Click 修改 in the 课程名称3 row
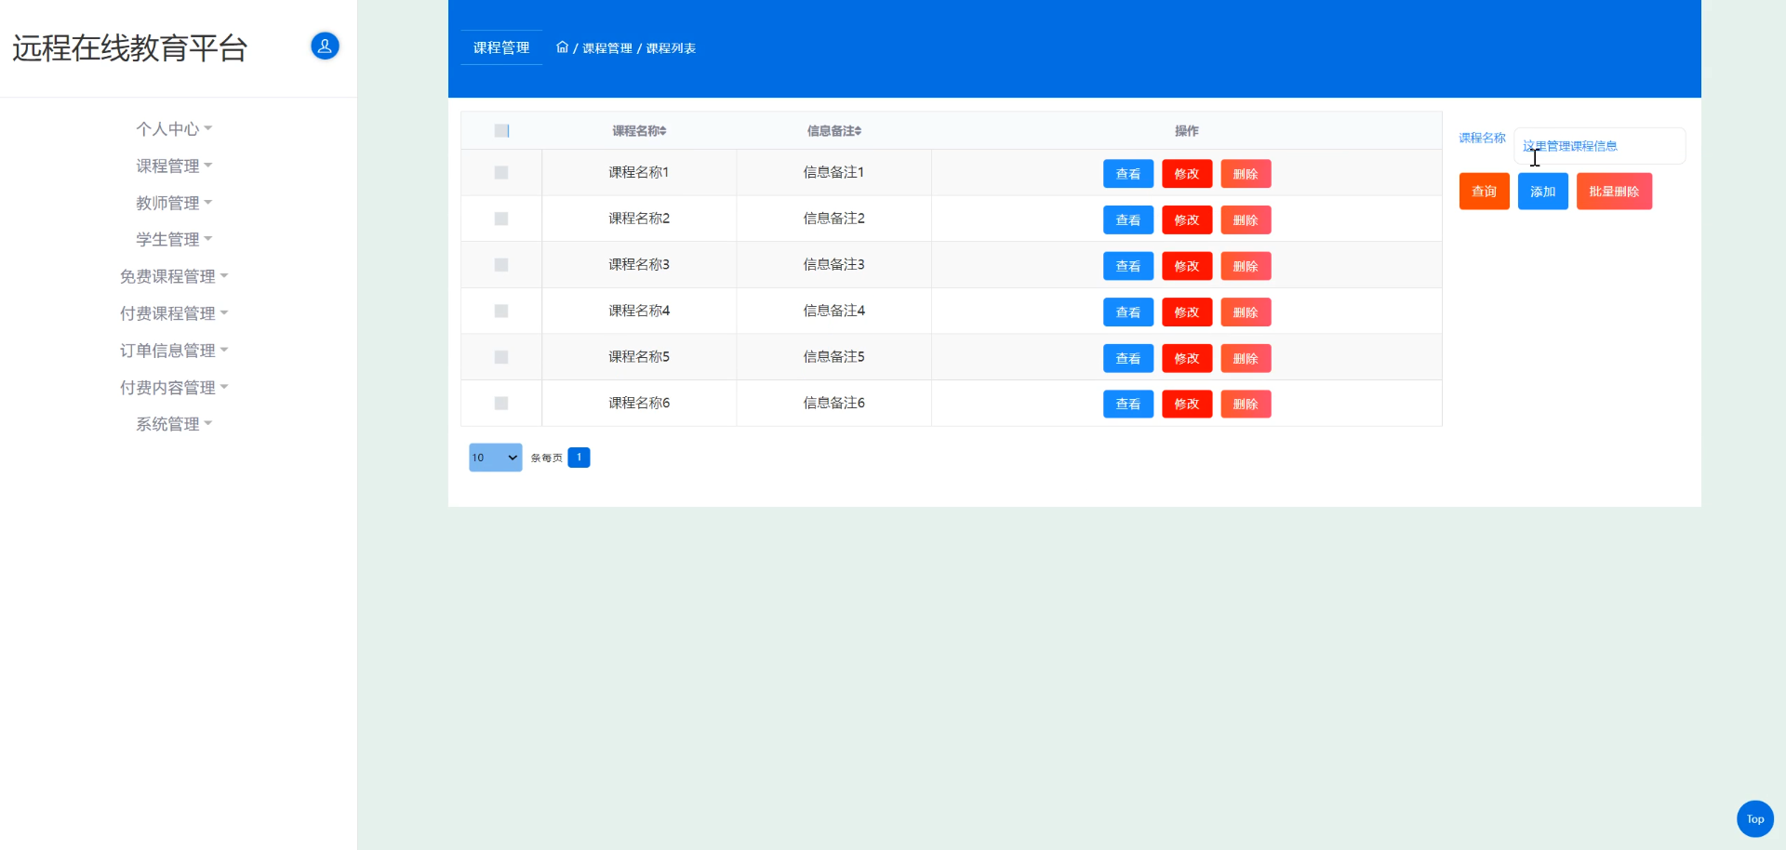 click(x=1187, y=266)
